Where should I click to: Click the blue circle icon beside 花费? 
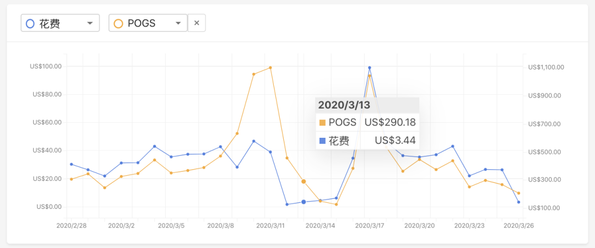[30, 24]
